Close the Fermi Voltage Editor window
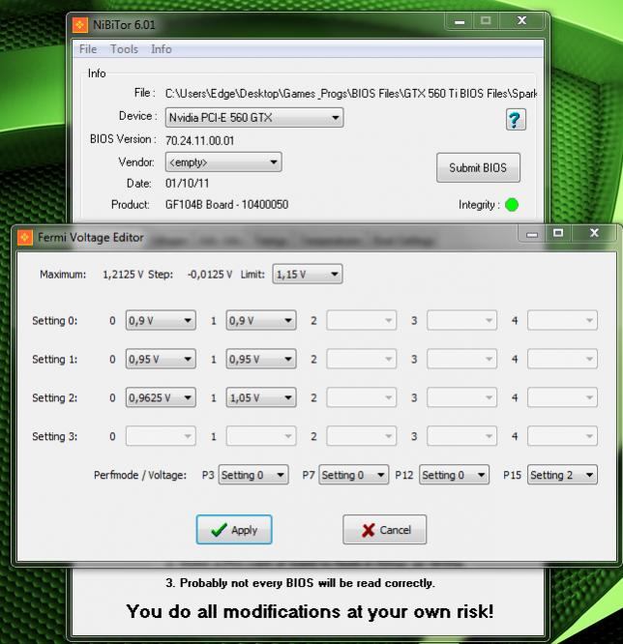This screenshot has width=623, height=644. (594, 233)
